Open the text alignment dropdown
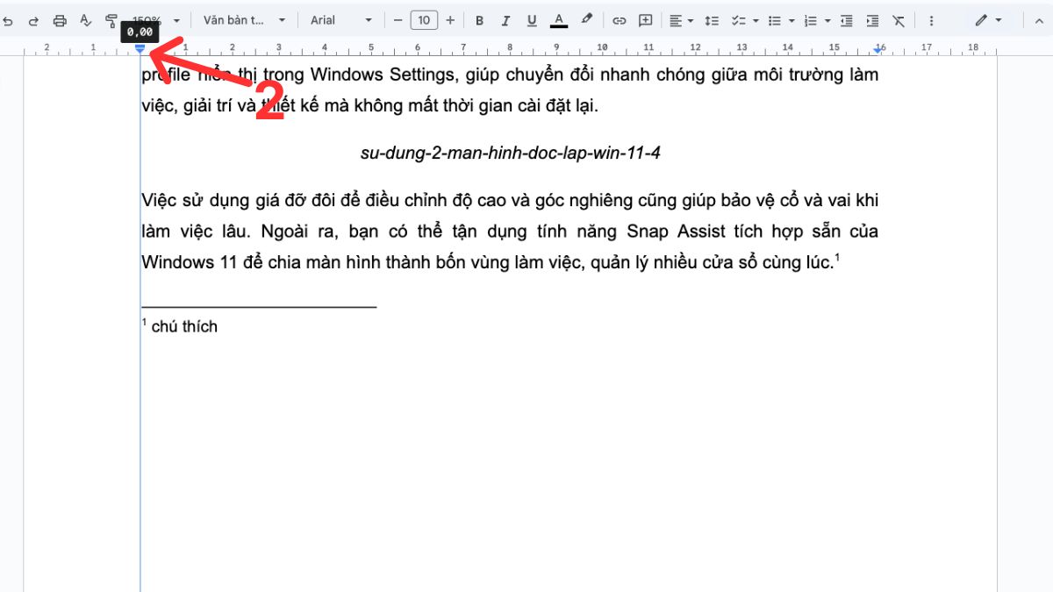The height and width of the screenshot is (592, 1053). pos(681,20)
